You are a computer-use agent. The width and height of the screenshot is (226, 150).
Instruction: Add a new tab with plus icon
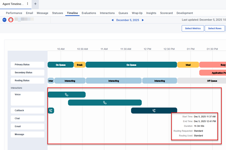35,4
